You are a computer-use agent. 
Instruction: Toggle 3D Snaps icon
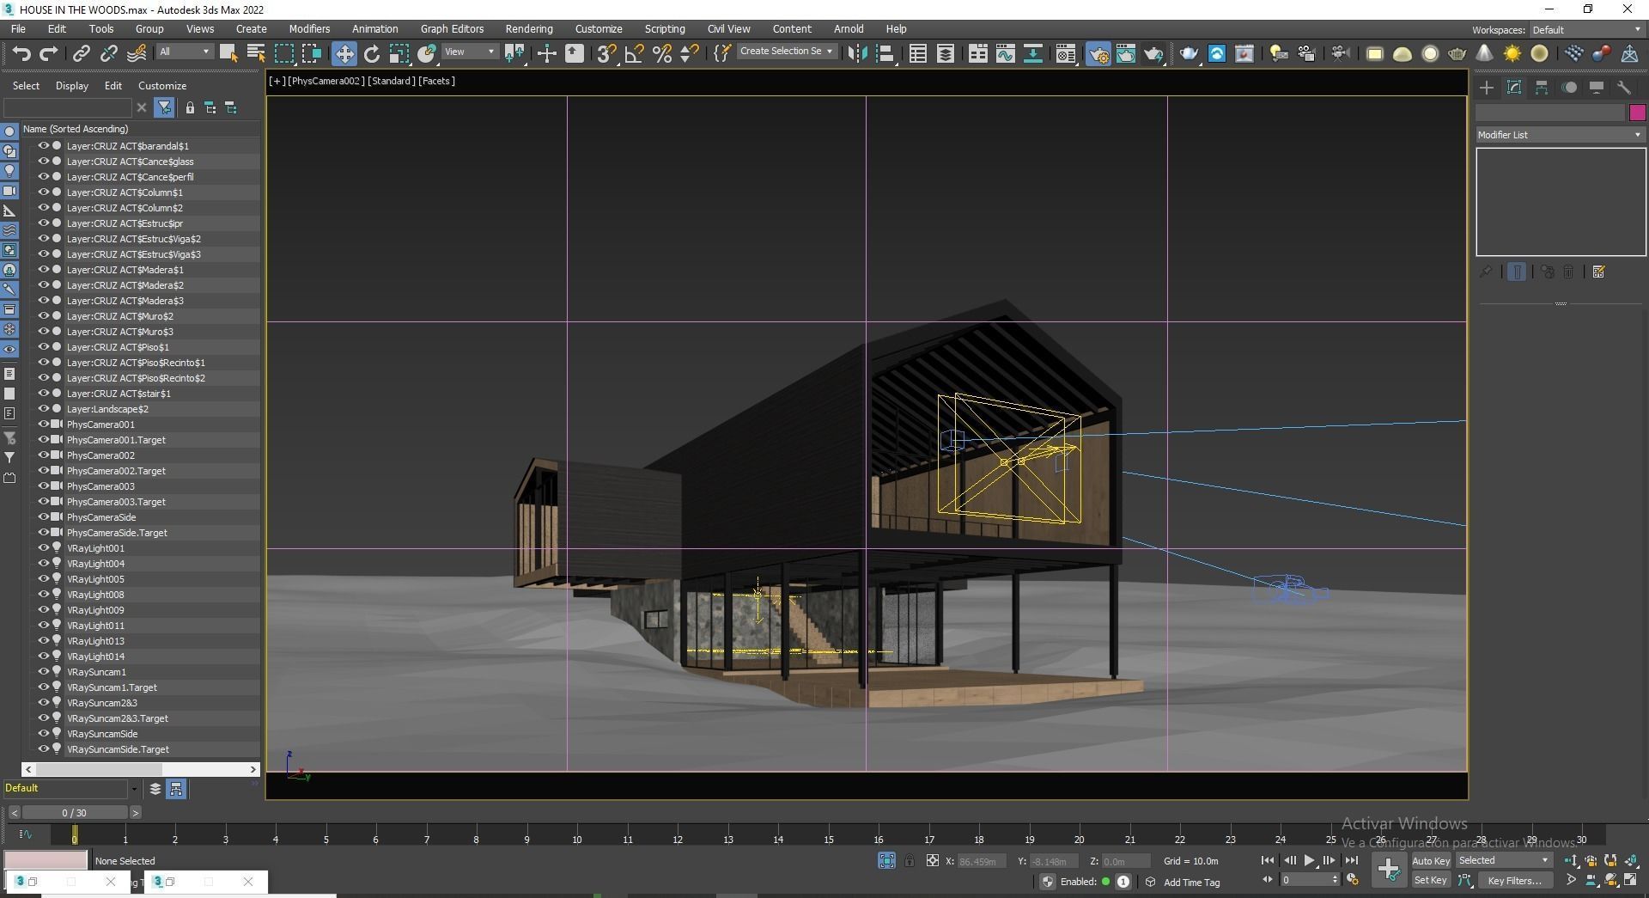pyautogui.click(x=605, y=53)
